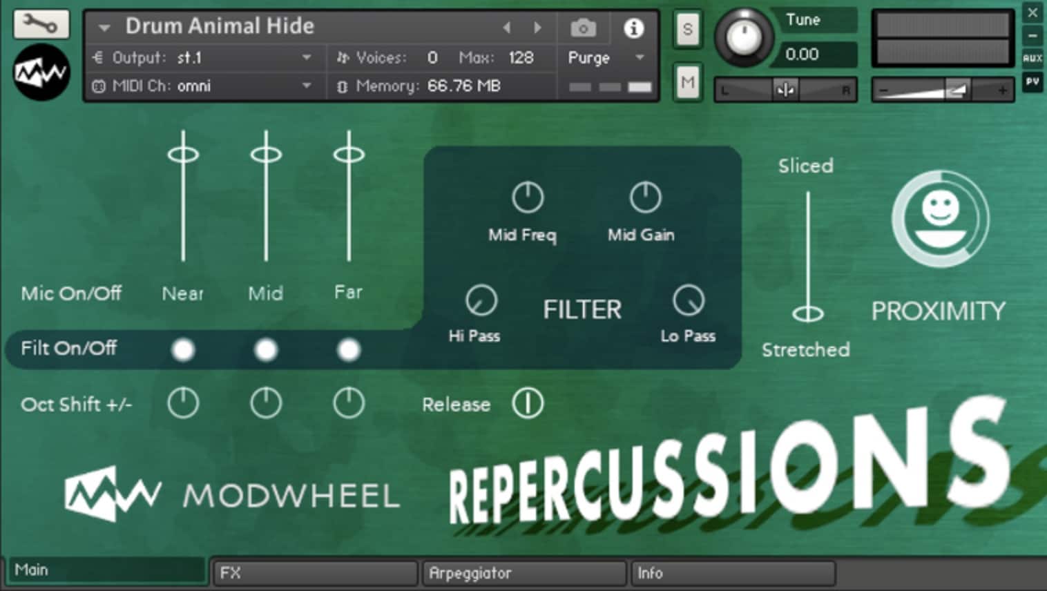Open the instrument name dropdown arrow
This screenshot has height=591, width=1047.
click(x=104, y=28)
